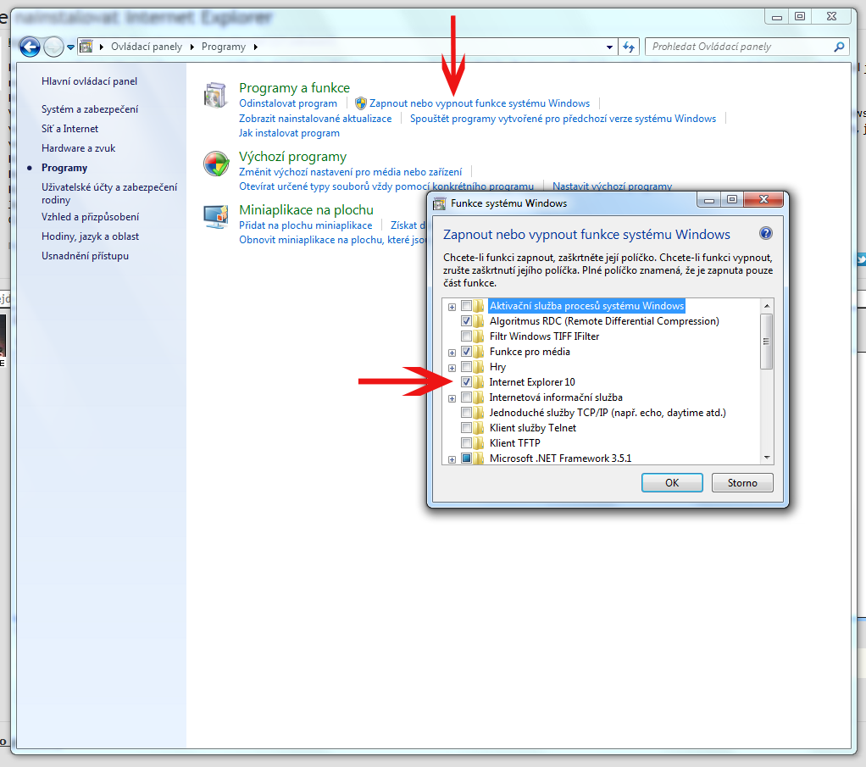Open Vzhled a přizpůsobení category
866x767 pixels.
(x=90, y=217)
